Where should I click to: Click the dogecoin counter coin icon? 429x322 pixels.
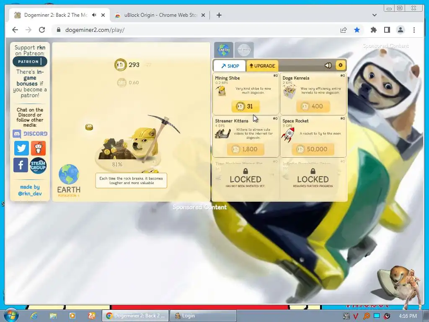120,65
